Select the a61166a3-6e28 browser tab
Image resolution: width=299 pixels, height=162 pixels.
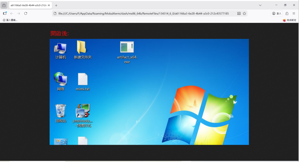tap(30, 5)
